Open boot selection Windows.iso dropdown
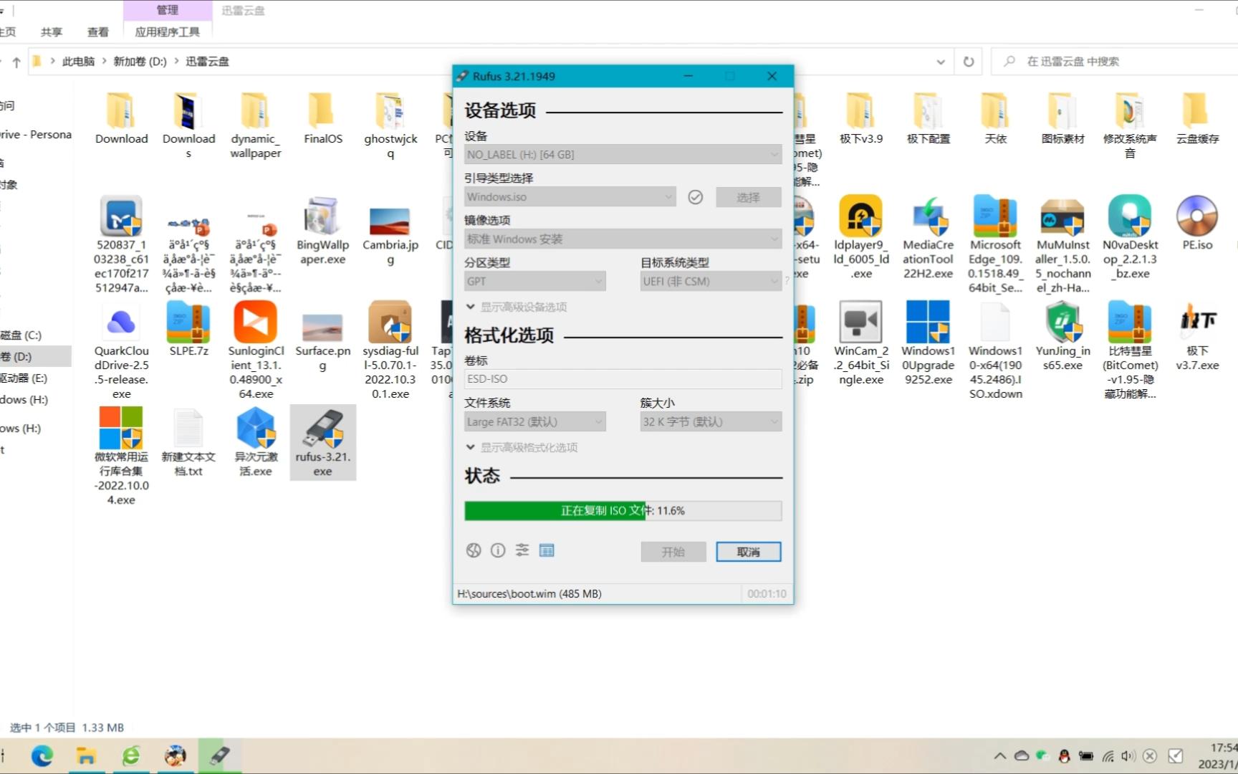 (x=570, y=197)
